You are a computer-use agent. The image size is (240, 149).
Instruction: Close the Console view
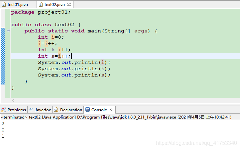(111, 110)
